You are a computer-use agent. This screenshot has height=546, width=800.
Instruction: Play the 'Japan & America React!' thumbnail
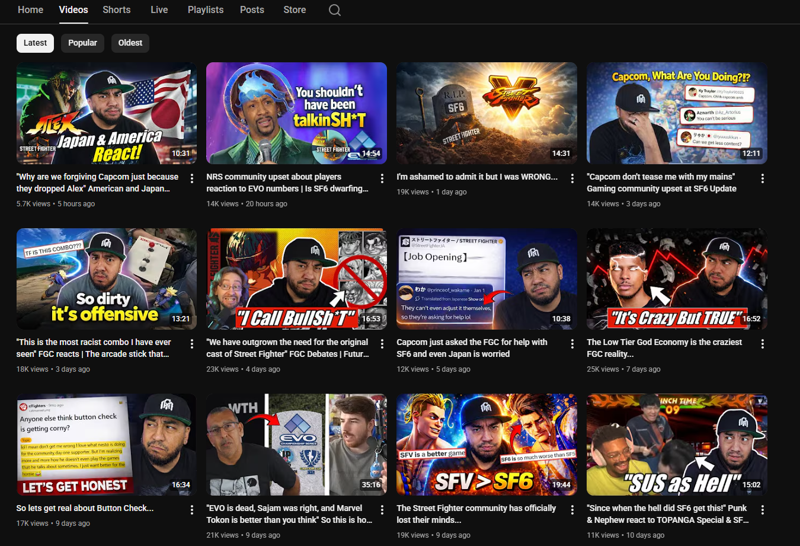107,113
